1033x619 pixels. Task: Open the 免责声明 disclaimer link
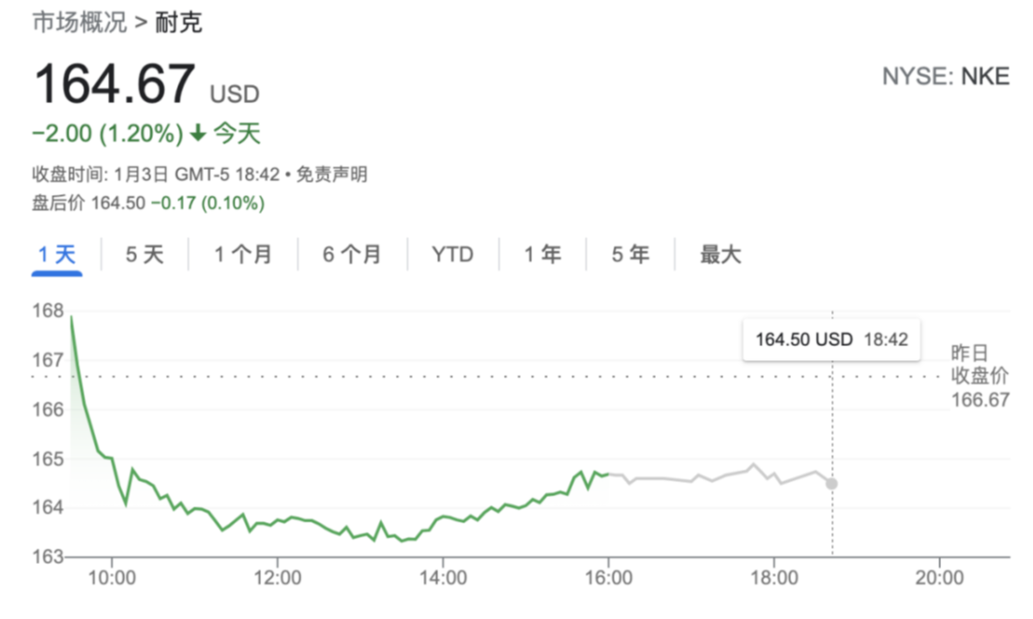click(x=331, y=174)
